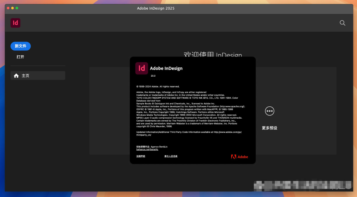The image size is (357, 197).
Task: Click the Adobe logo in the About dialog
Action: point(240,157)
